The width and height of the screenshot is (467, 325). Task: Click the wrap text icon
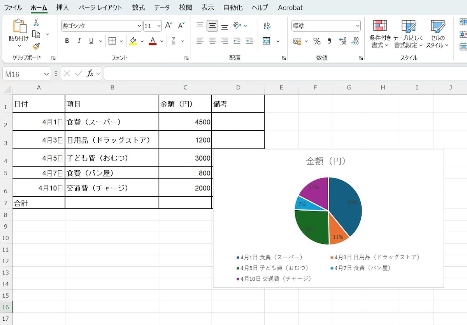click(267, 25)
